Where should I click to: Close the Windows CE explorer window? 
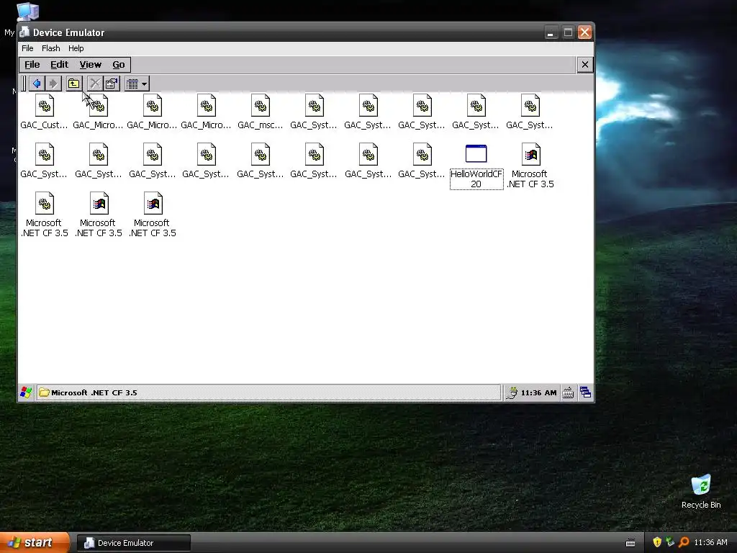click(584, 64)
